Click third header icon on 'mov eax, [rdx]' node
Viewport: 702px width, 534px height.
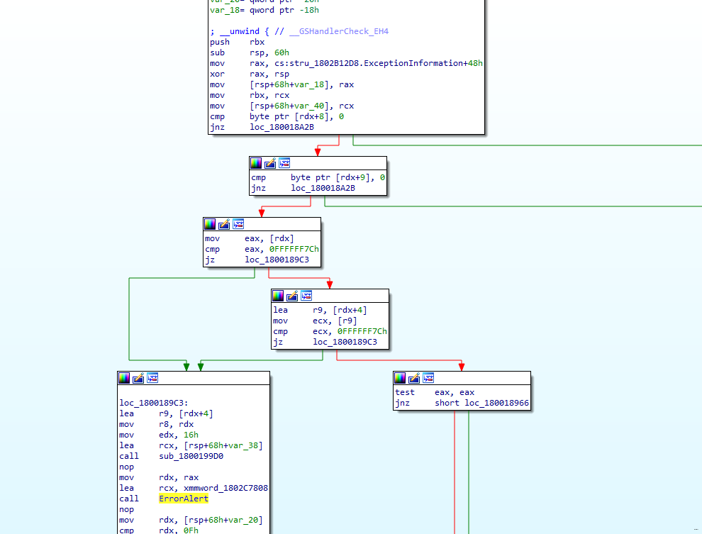238,224
